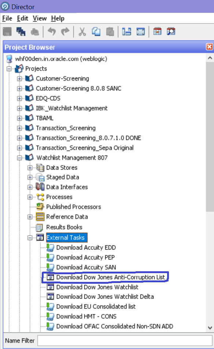
Task: Select the Staged Data label
Action: 63,177
